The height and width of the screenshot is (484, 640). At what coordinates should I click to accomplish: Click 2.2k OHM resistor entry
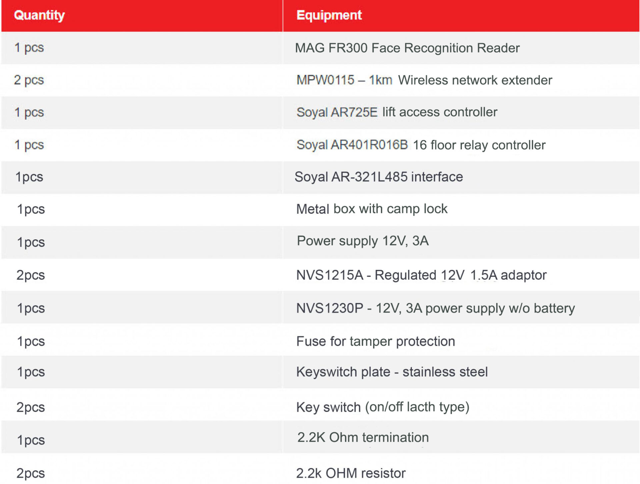pos(351,473)
